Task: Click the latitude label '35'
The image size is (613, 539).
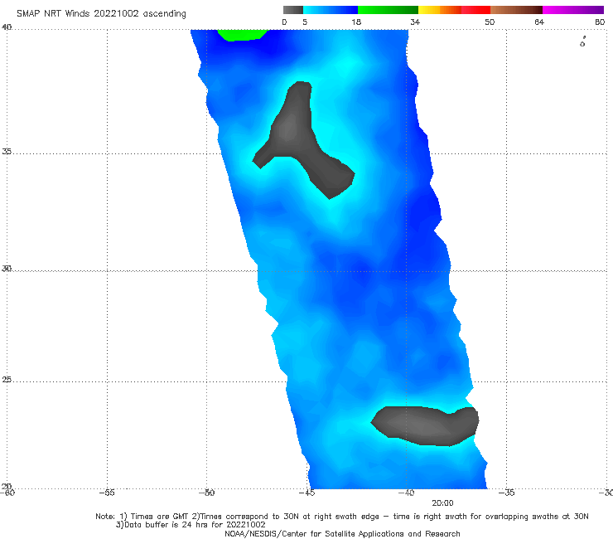Action: click(7, 151)
